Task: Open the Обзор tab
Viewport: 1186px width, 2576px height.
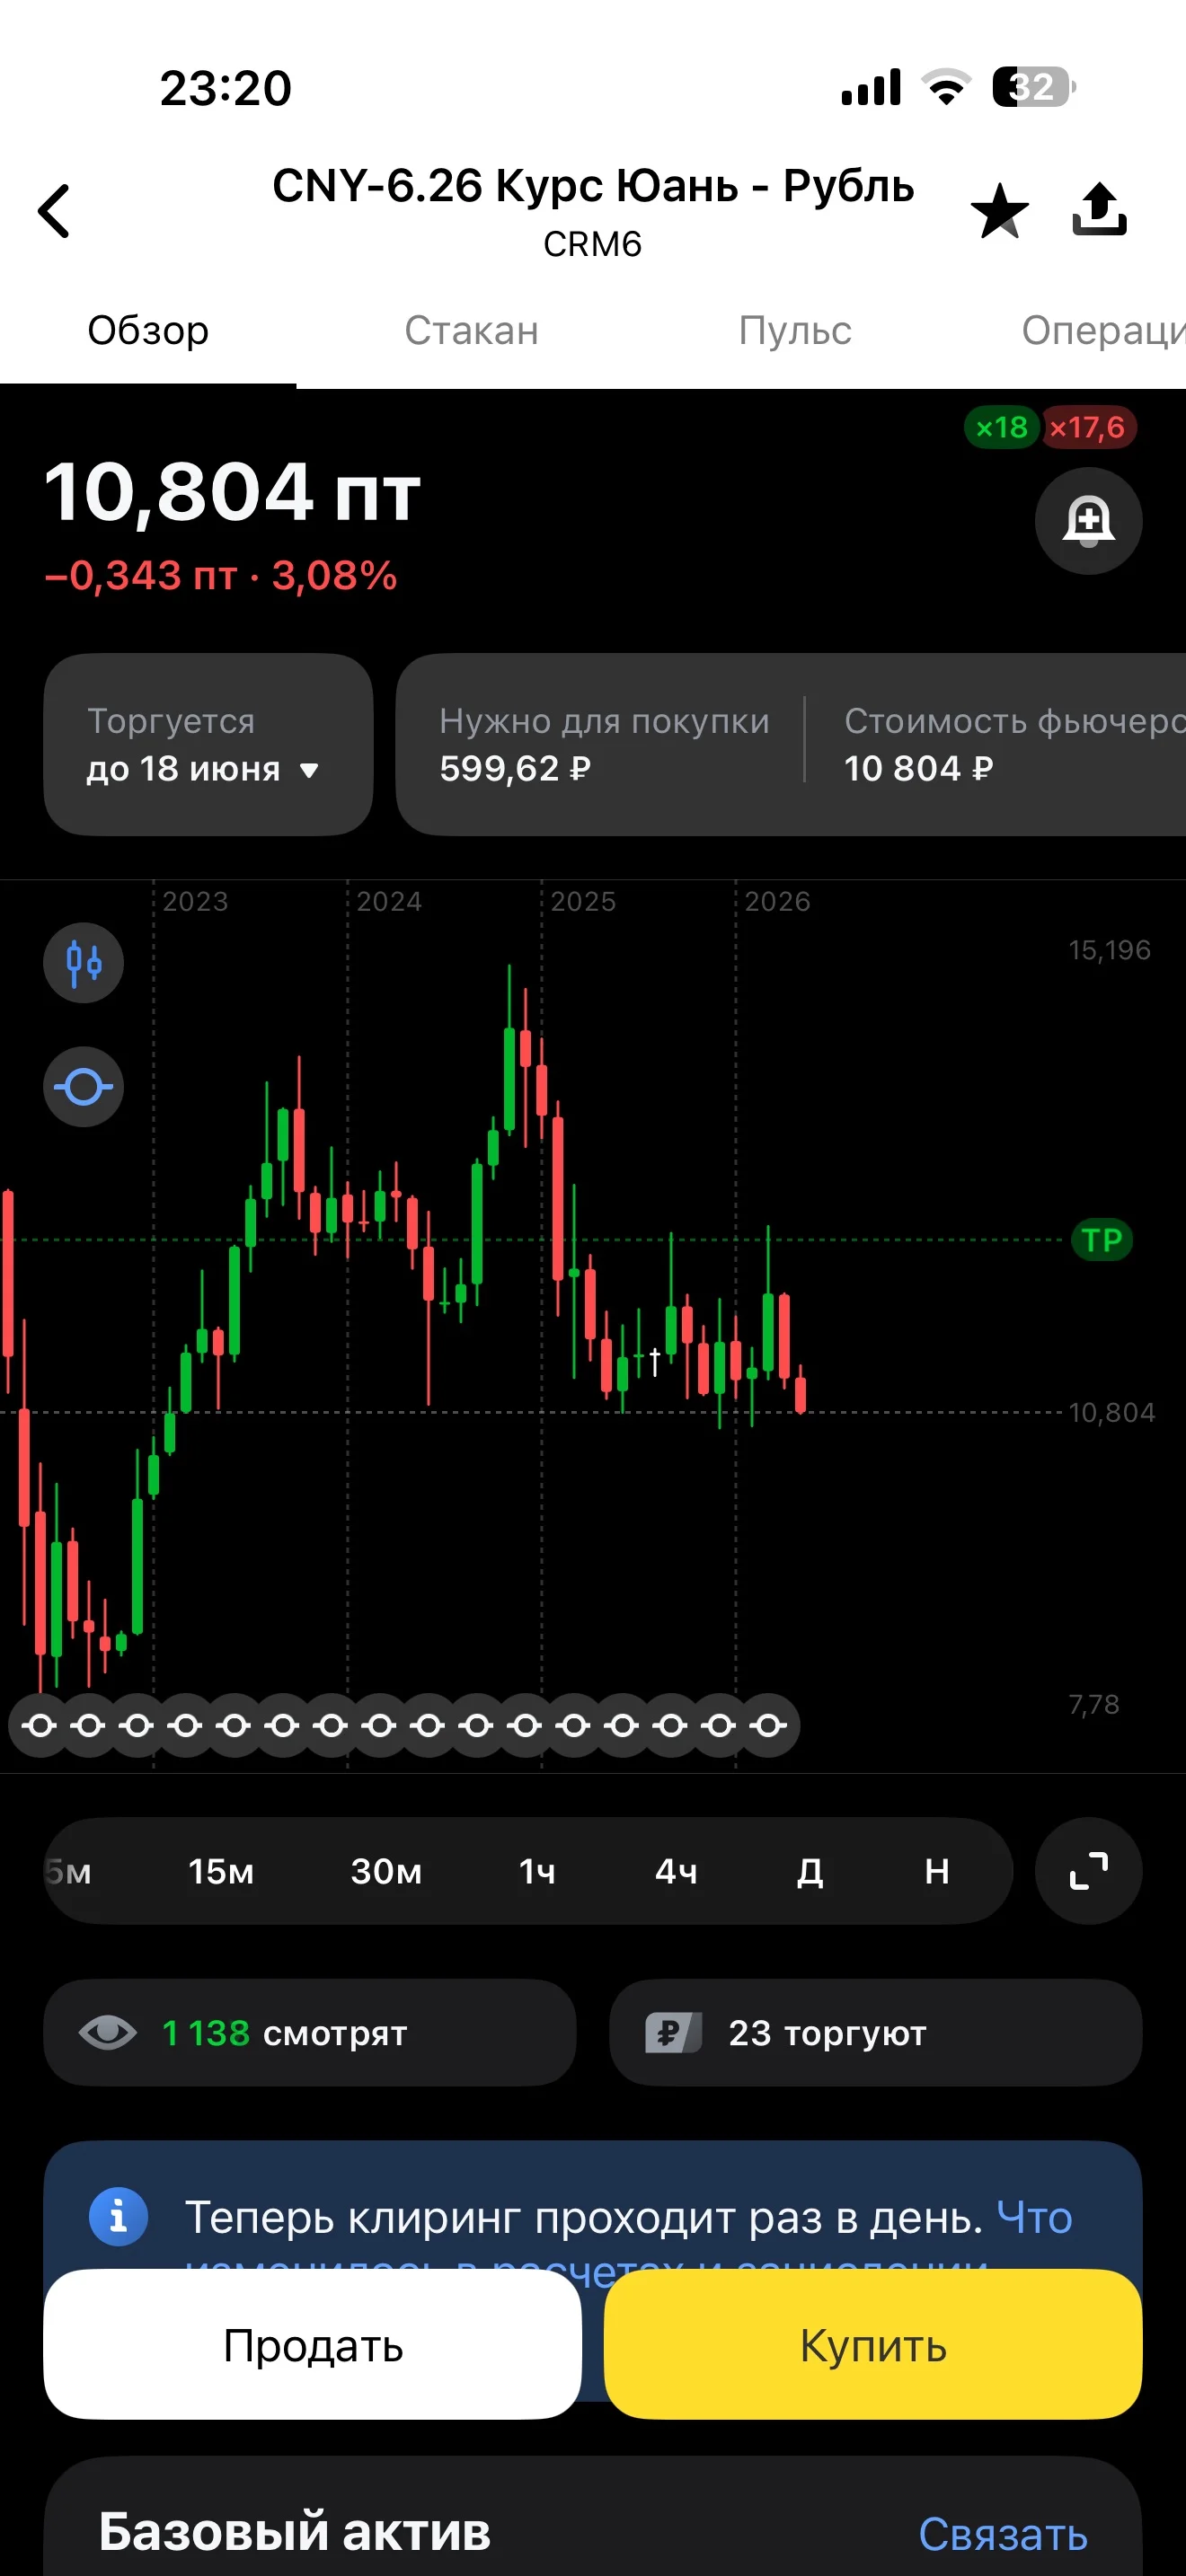Action: (x=148, y=331)
